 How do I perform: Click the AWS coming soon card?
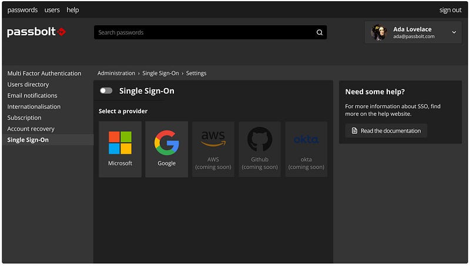point(213,149)
